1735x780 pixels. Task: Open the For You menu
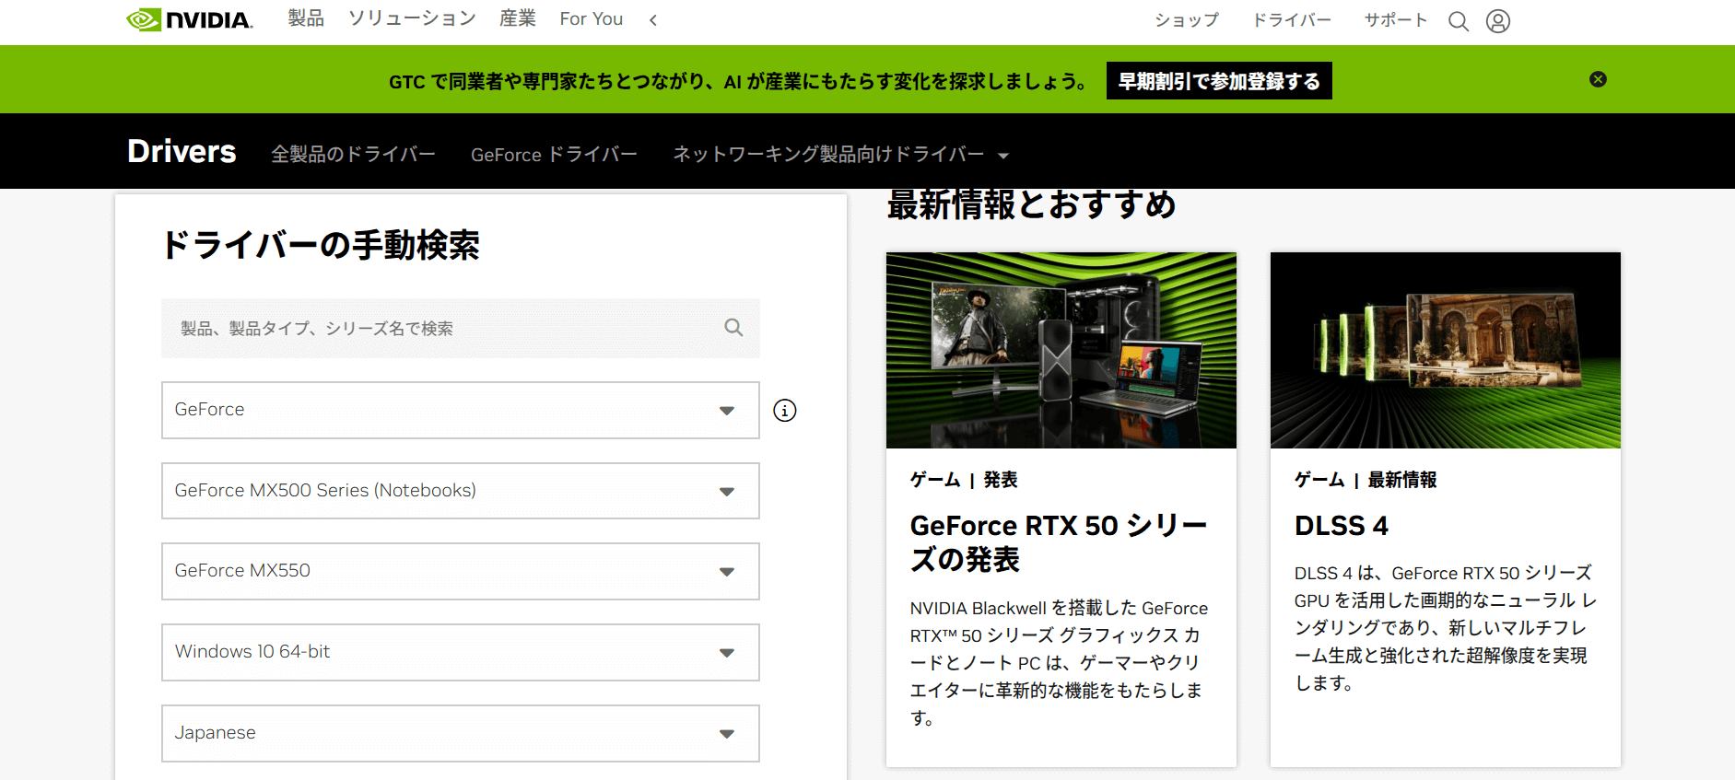pyautogui.click(x=592, y=18)
